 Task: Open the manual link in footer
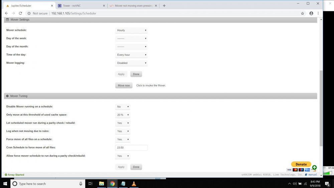(x=313, y=175)
